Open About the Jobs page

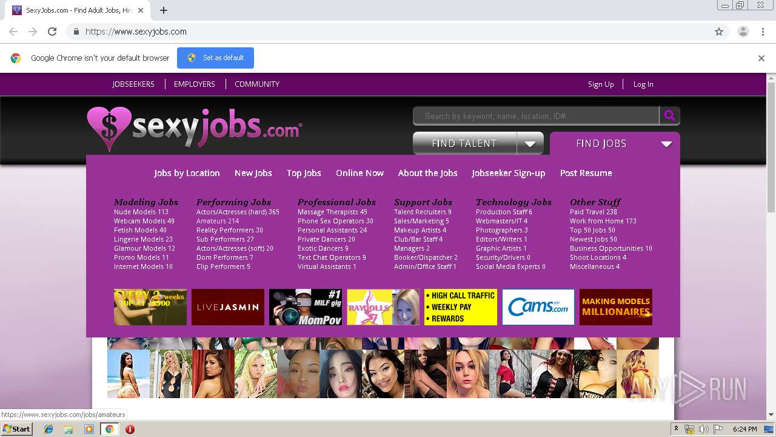click(x=427, y=173)
